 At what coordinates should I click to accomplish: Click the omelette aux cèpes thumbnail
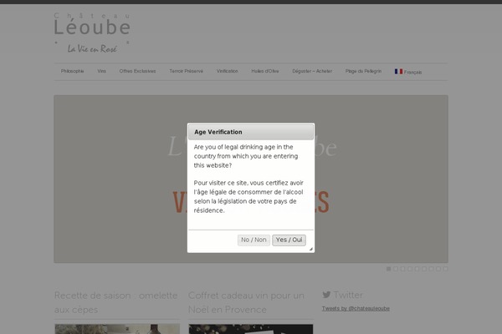point(117,329)
